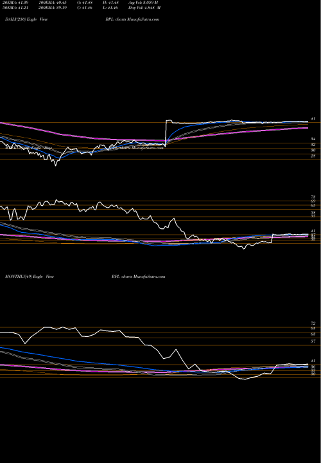This screenshot has height=463, width=321.
Task: Select the close price C: 41.46
Action: click(86, 8)
